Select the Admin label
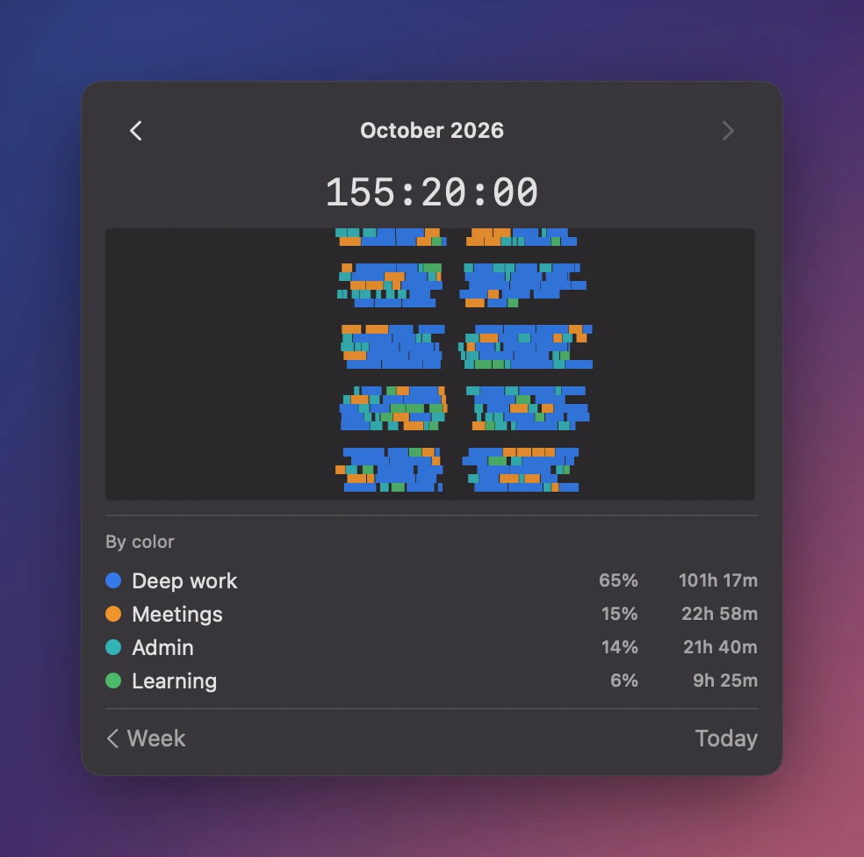 pyautogui.click(x=163, y=647)
